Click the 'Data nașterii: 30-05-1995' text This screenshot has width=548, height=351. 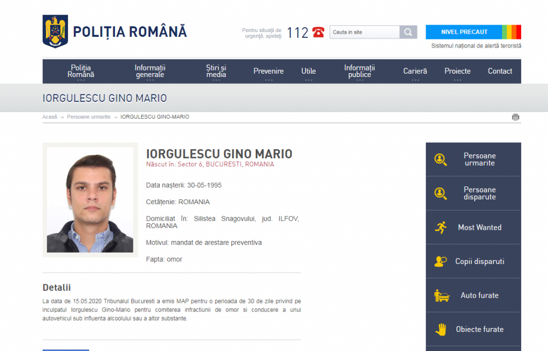coord(184,185)
